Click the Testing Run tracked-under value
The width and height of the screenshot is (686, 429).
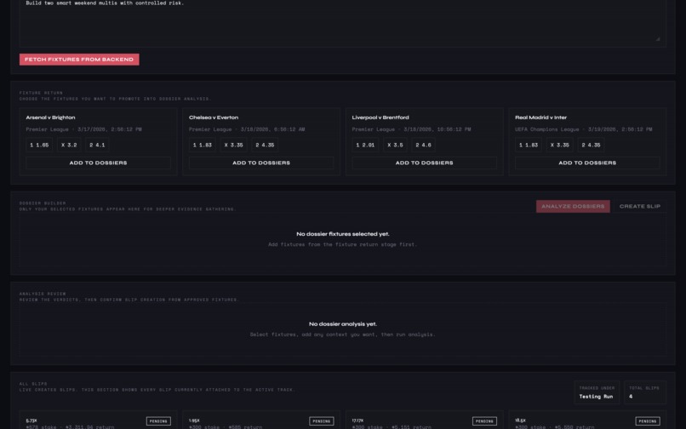pyautogui.click(x=596, y=397)
